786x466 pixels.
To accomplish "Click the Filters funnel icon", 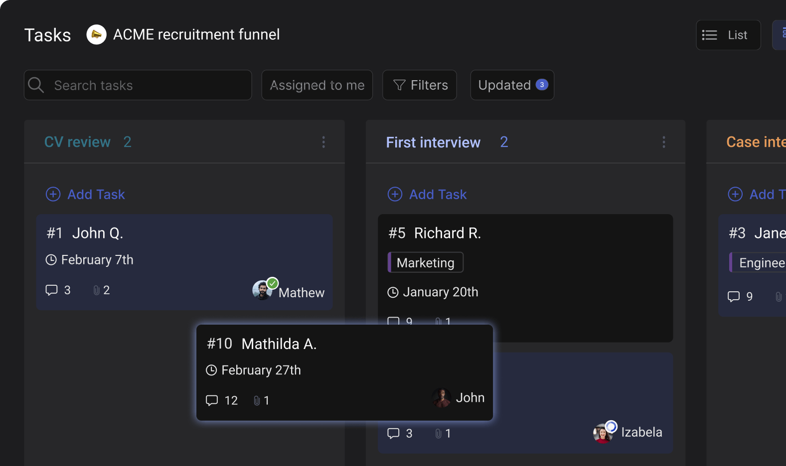I will coord(399,85).
